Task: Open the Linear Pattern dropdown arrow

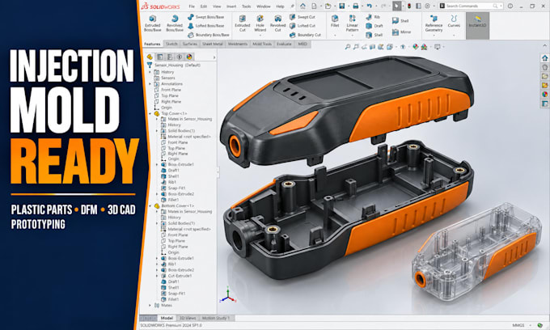Action: (x=352, y=35)
